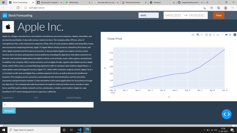The width and height of the screenshot is (237, 133).
Task: Open the browser Settings and more menu
Action: [233, 8]
